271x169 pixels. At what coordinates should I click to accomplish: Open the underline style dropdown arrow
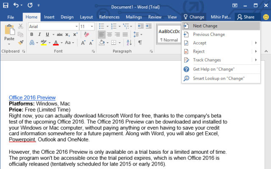[53, 35]
